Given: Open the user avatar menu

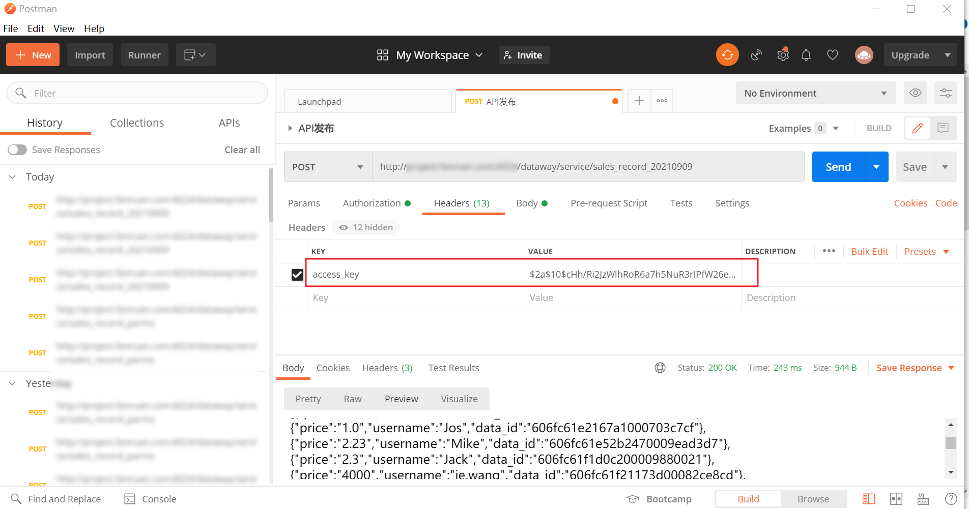Looking at the screenshot, I should pyautogui.click(x=864, y=55).
